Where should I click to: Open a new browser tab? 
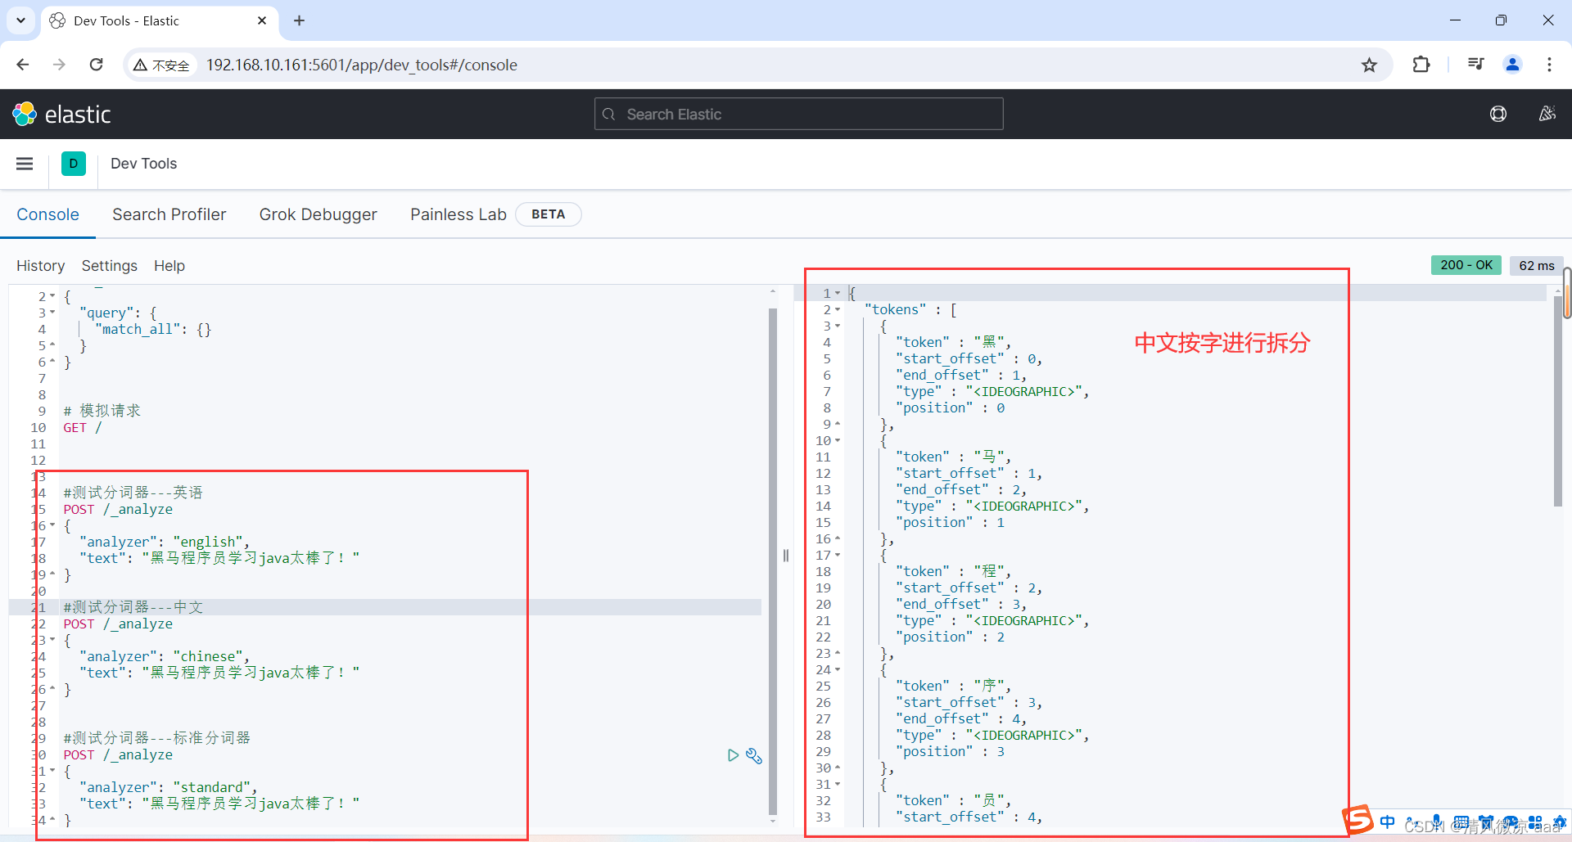coord(299,20)
